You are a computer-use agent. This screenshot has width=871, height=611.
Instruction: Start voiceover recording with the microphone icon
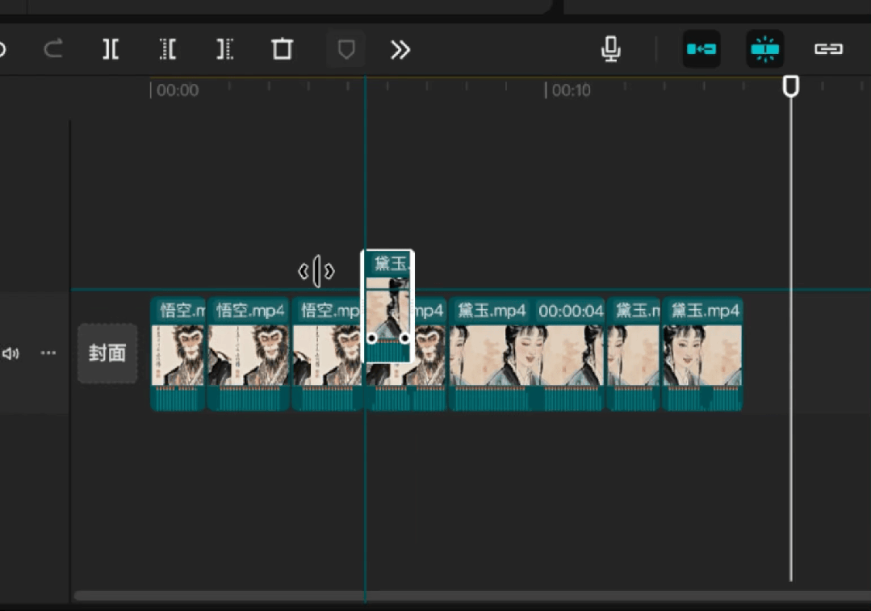611,49
